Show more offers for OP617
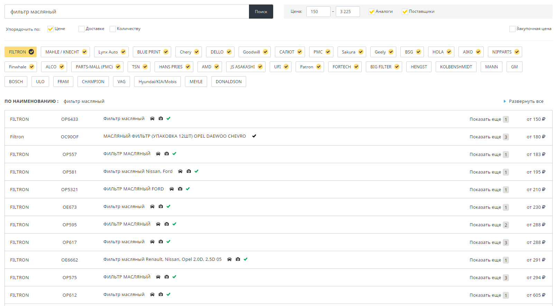Viewport: 555px width, 306px height. click(489, 243)
